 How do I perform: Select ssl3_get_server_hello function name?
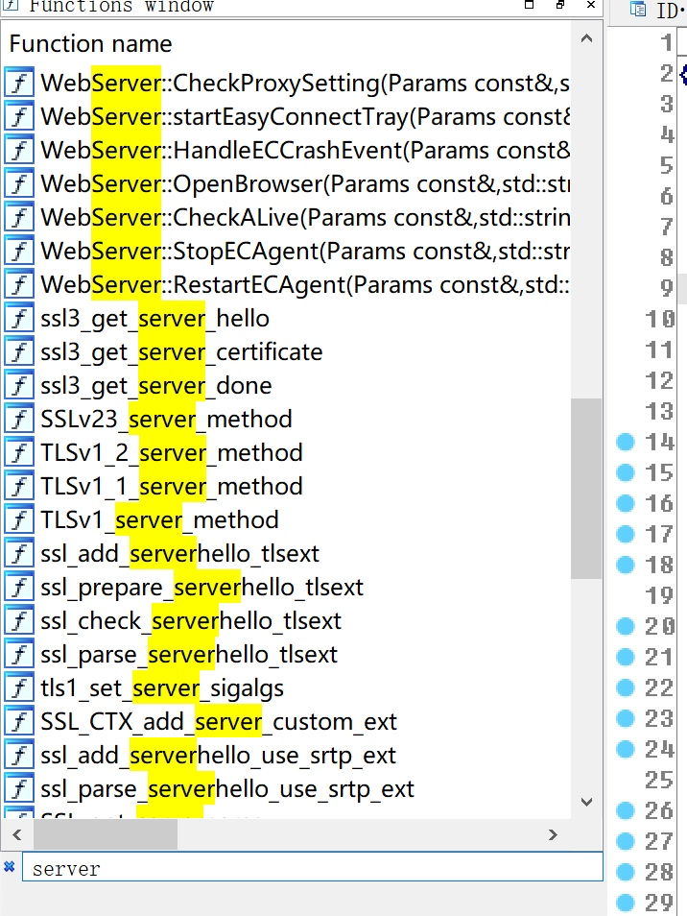tap(154, 319)
